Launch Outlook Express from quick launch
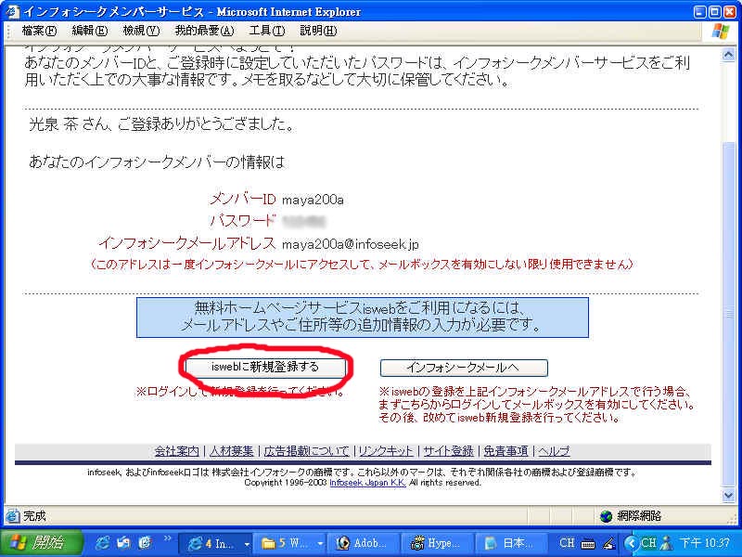The height and width of the screenshot is (557, 742). [x=124, y=543]
